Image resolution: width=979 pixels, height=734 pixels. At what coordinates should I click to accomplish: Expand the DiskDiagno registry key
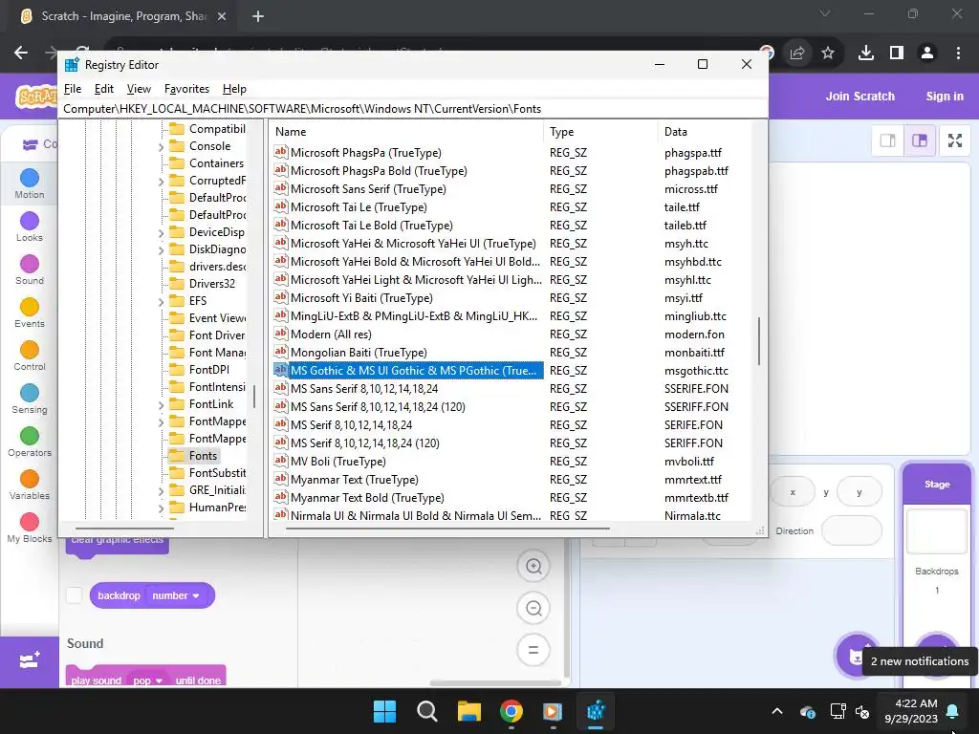coord(161,250)
